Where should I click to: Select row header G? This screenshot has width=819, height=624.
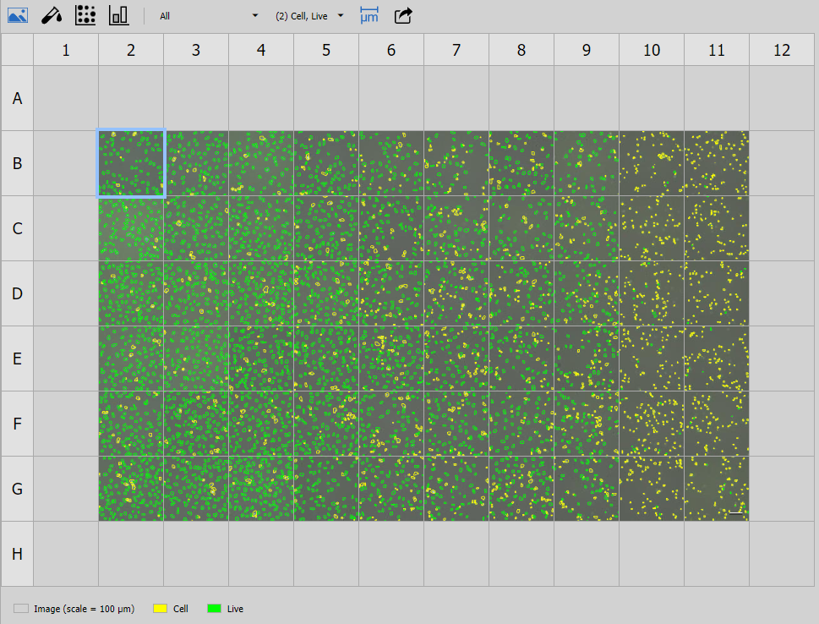tap(17, 489)
